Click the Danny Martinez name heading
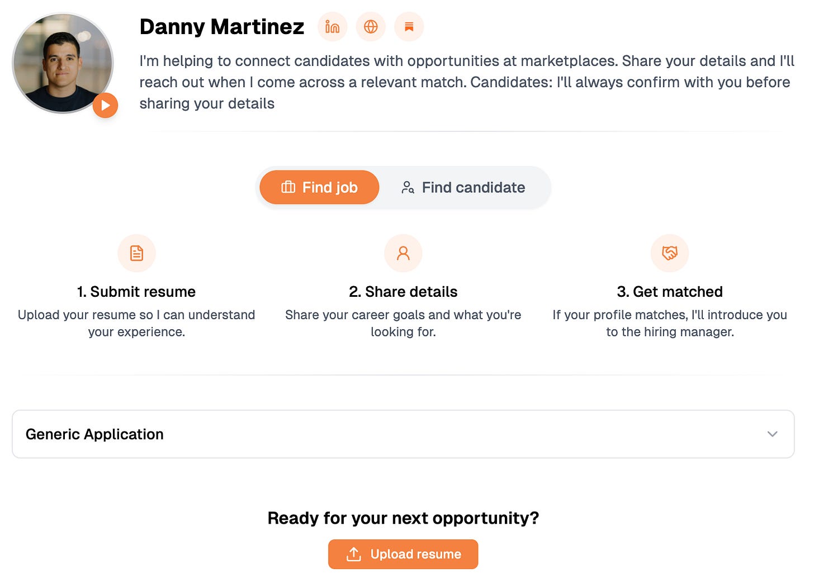814x583 pixels. [x=222, y=27]
